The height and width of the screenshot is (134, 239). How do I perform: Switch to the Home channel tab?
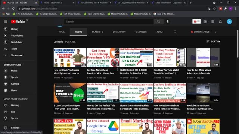(x=62, y=32)
